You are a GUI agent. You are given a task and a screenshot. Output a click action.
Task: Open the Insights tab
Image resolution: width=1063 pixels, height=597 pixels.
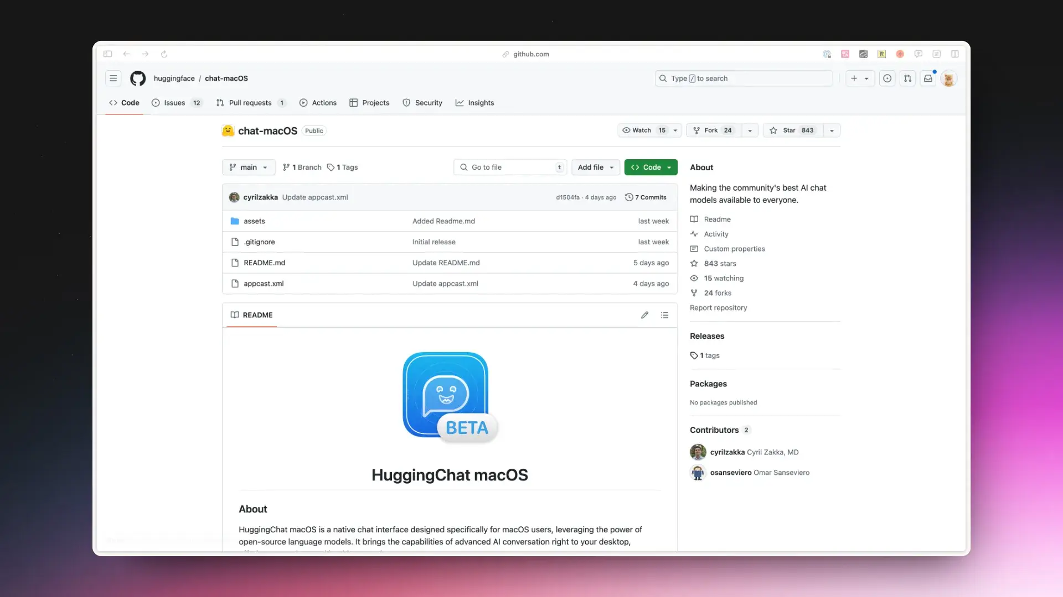click(474, 103)
